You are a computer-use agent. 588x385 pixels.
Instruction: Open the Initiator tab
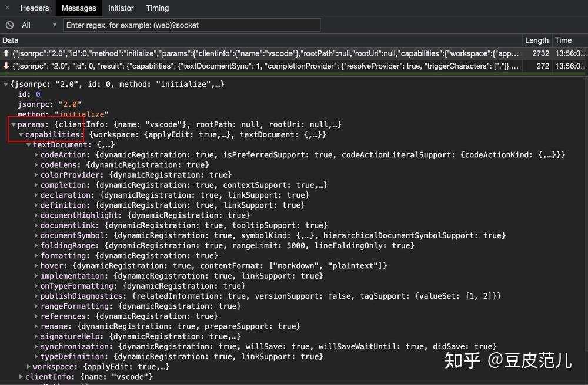121,8
